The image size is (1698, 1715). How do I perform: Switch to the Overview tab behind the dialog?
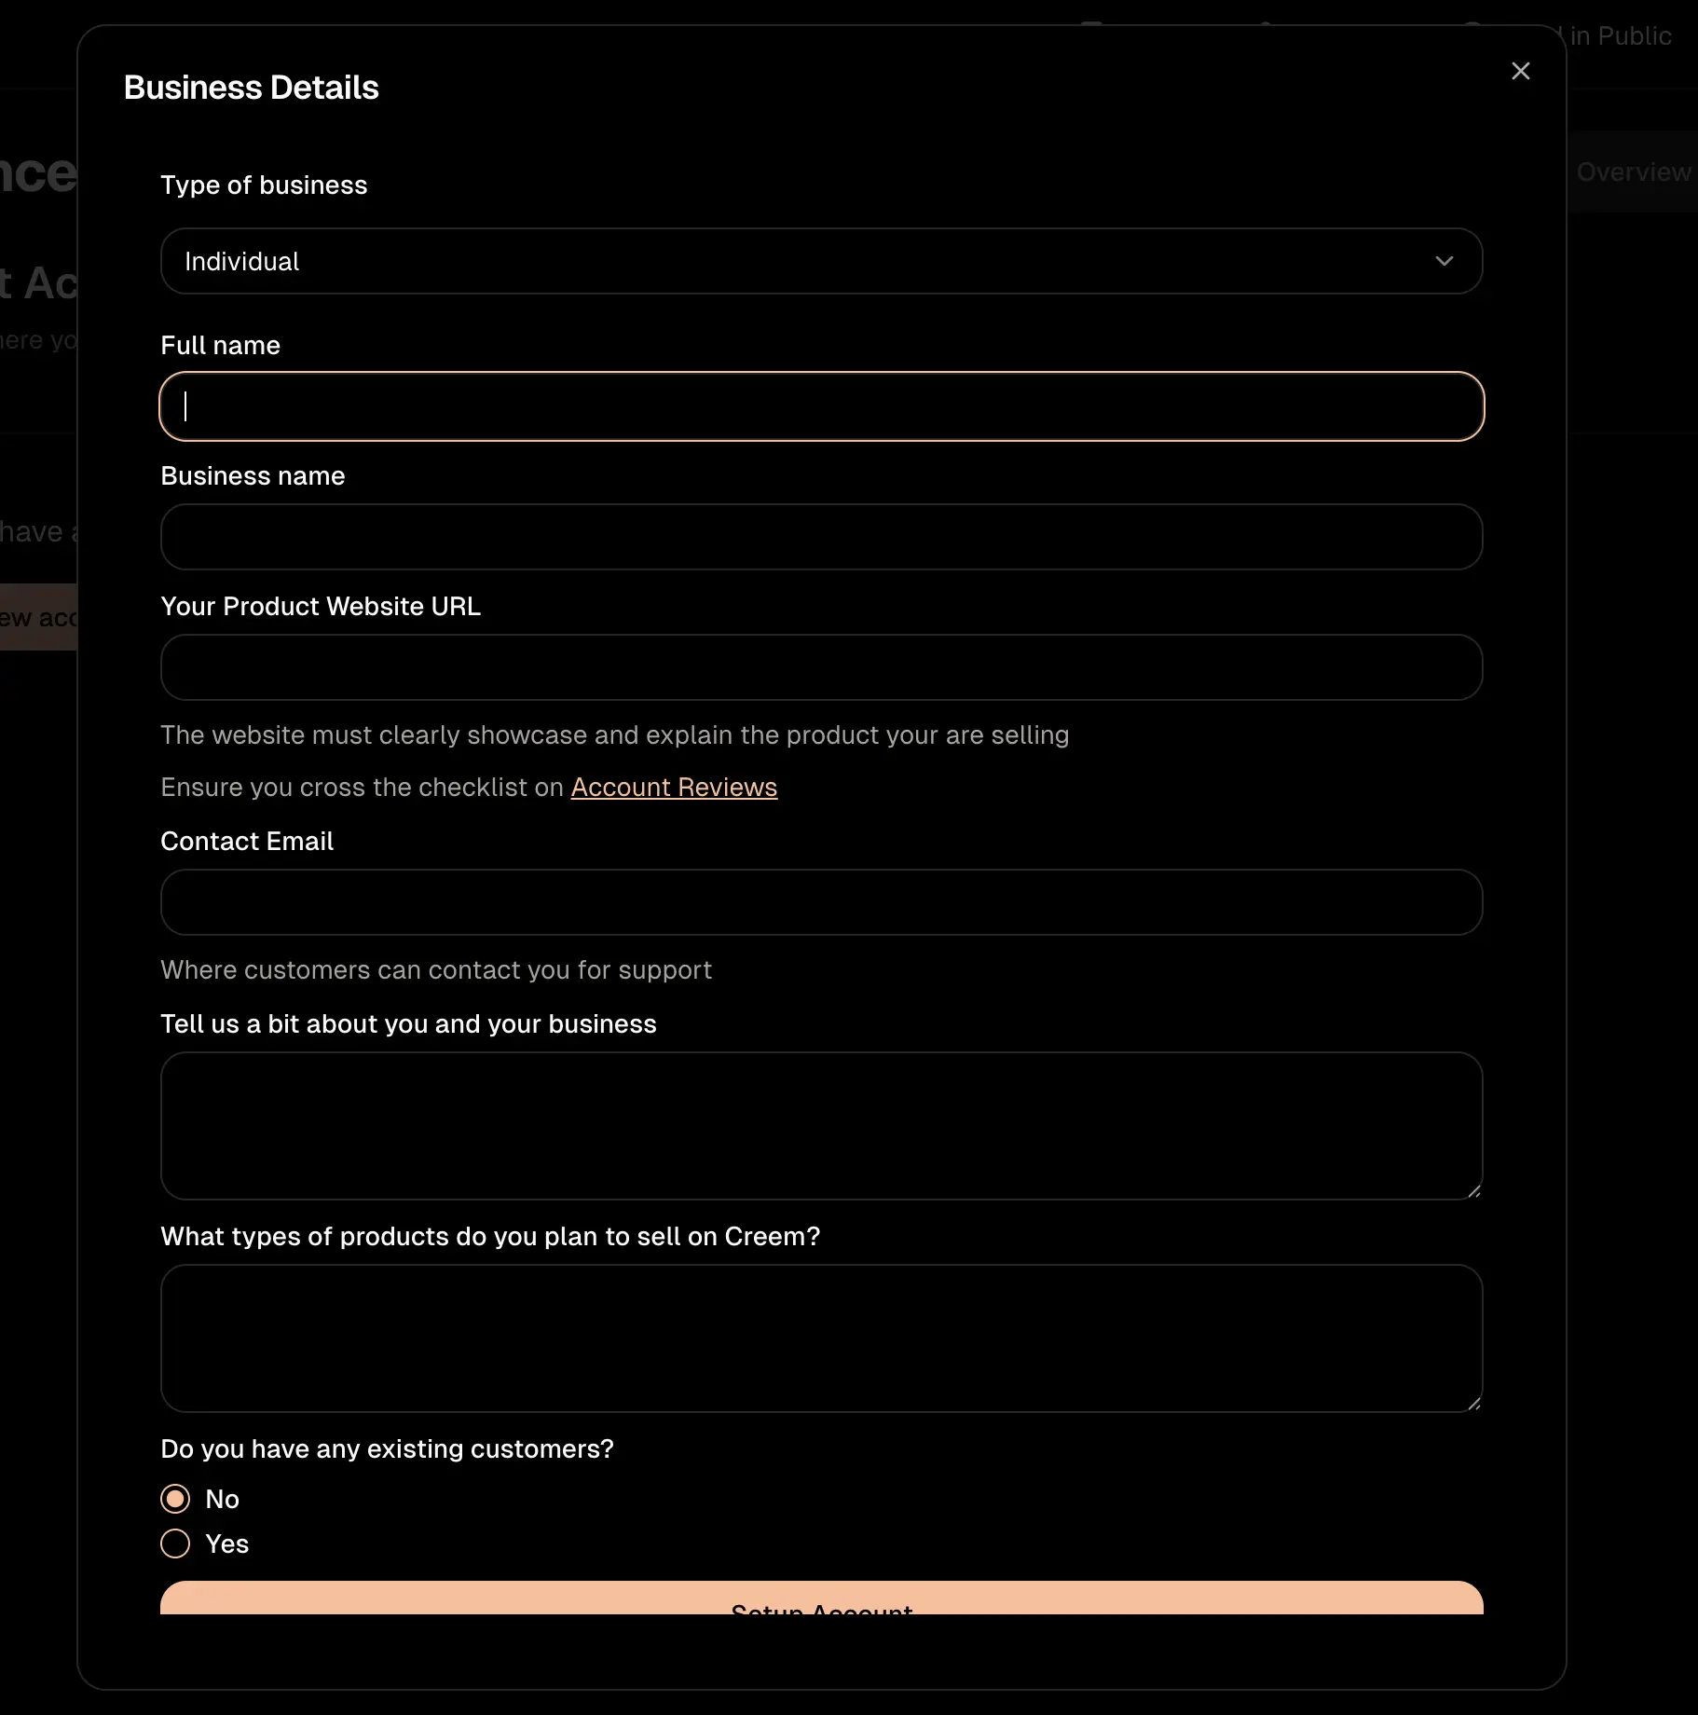pyautogui.click(x=1633, y=172)
